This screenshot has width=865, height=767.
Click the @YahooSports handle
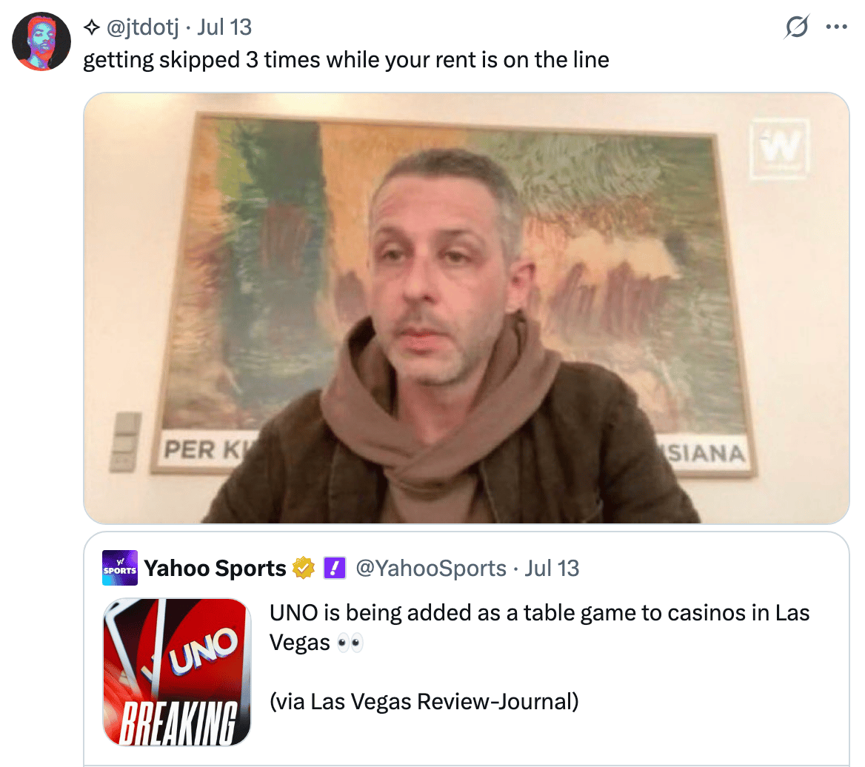431,568
